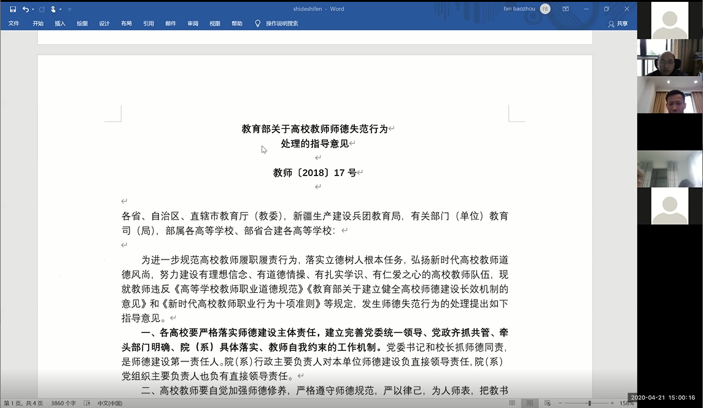Switch to the 绘图 ribbon tab

tap(82, 23)
